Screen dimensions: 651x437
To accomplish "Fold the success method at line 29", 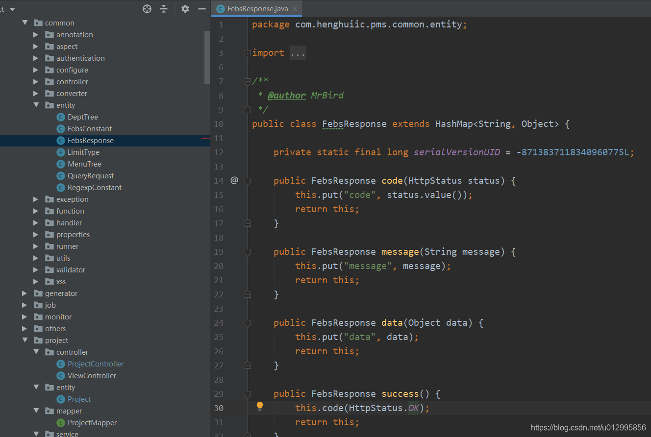I will [x=248, y=394].
